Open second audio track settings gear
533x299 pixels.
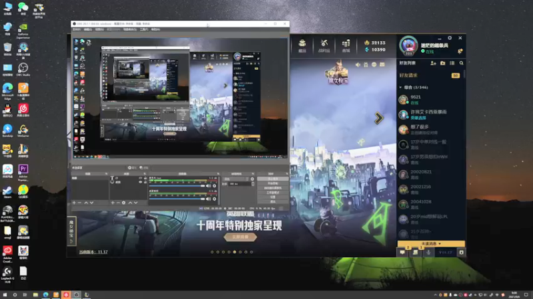click(214, 199)
